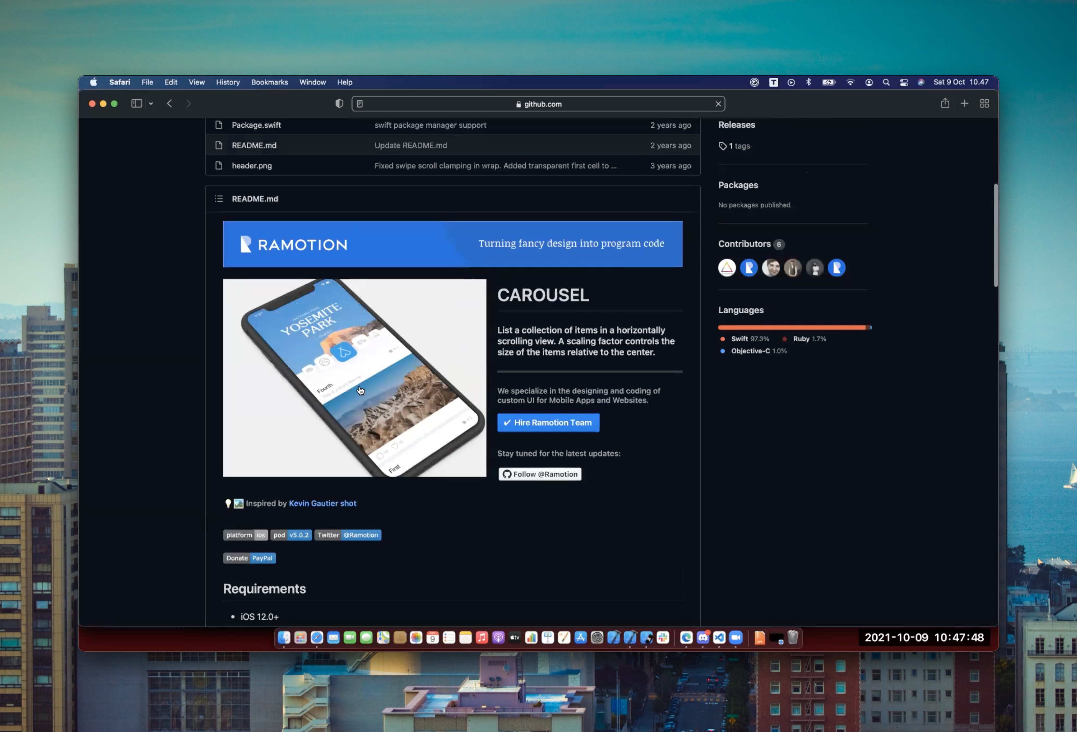Open Finder from the Dock
The width and height of the screenshot is (1077, 732).
tap(284, 638)
